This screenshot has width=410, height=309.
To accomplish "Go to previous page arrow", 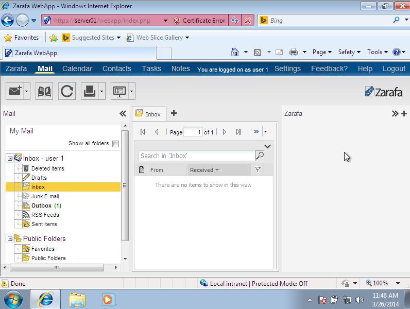I will point(157,132).
